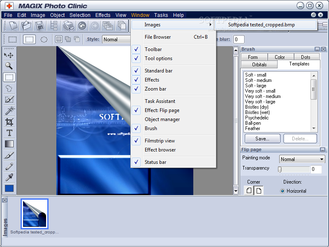Viewport: 329px width, 247px height.
Task: Select the Crop tool
Action: click(x=9, y=122)
